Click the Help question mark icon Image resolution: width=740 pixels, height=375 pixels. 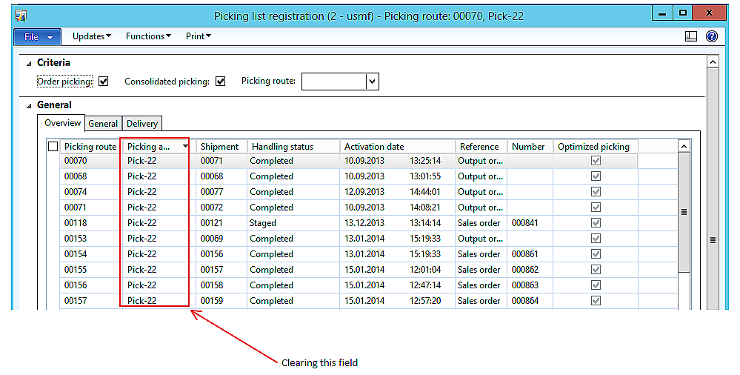click(711, 36)
